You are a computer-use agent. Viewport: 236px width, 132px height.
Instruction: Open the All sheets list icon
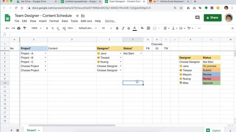pos(18,130)
